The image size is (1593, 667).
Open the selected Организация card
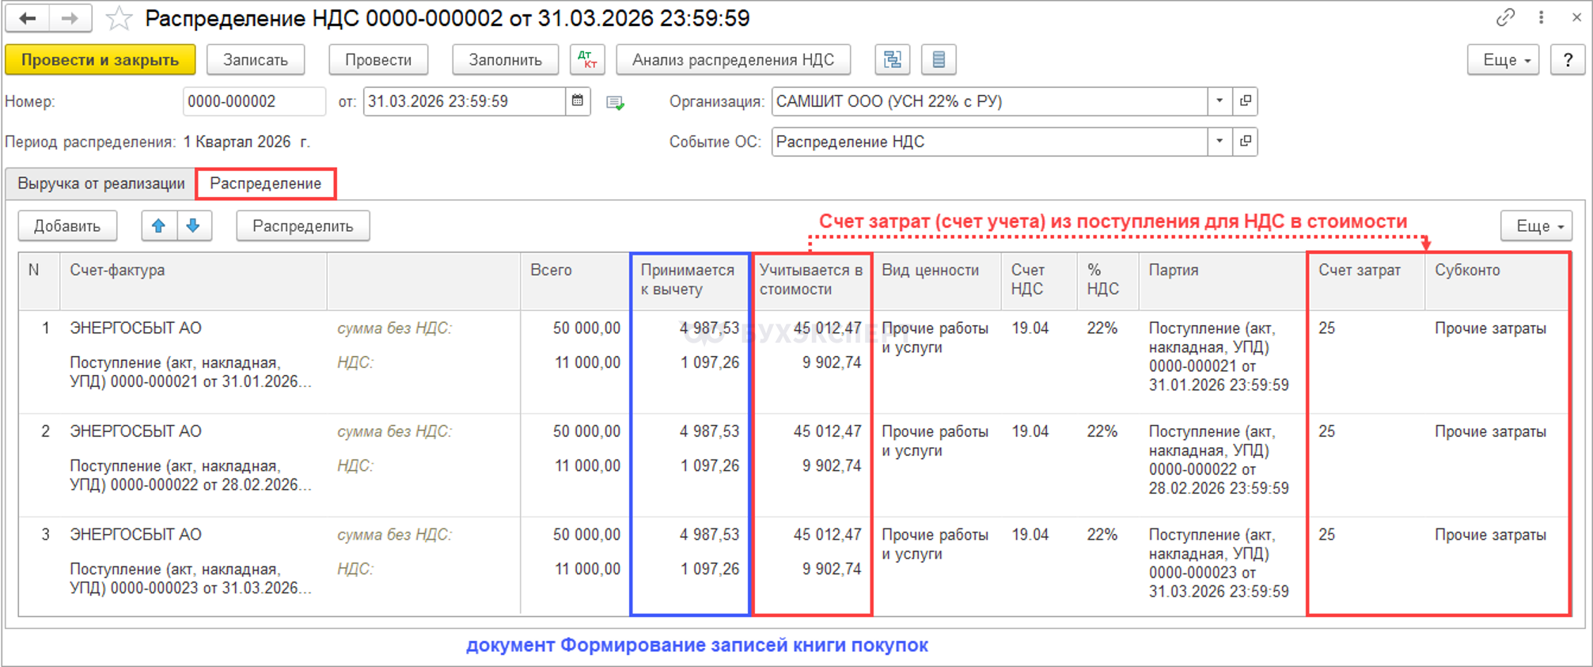[1246, 101]
